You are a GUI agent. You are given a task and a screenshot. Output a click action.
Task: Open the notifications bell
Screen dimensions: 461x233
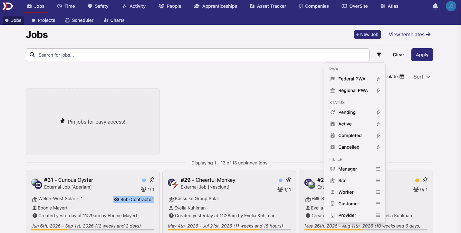435,6
